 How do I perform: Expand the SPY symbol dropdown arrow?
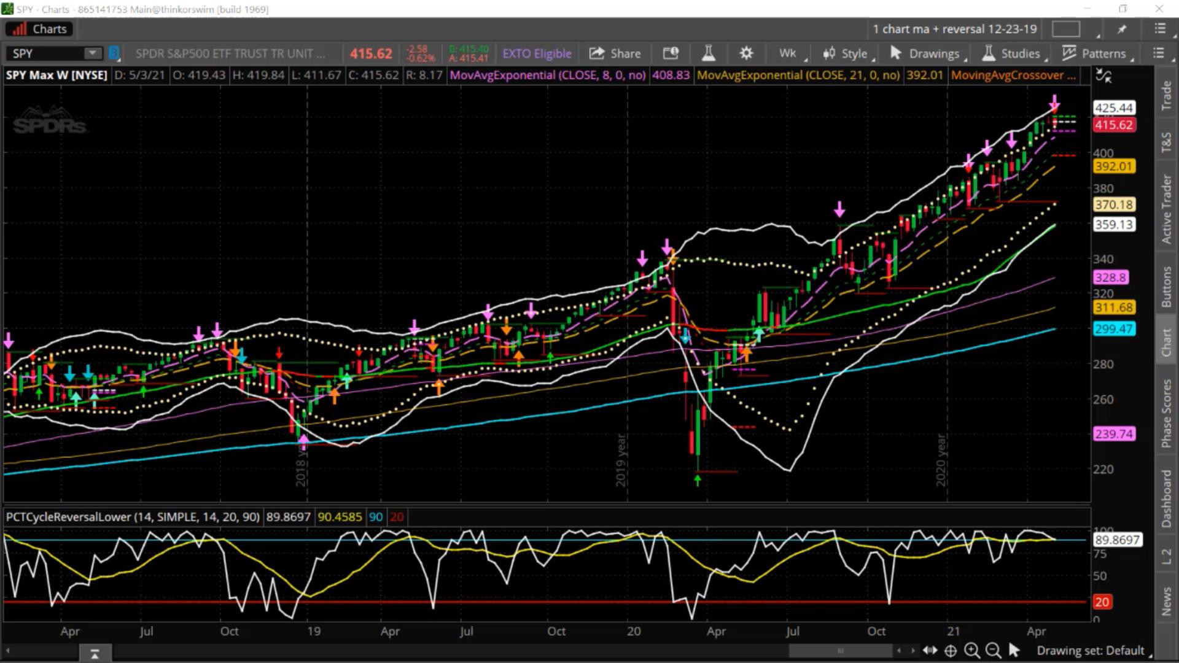click(x=93, y=53)
